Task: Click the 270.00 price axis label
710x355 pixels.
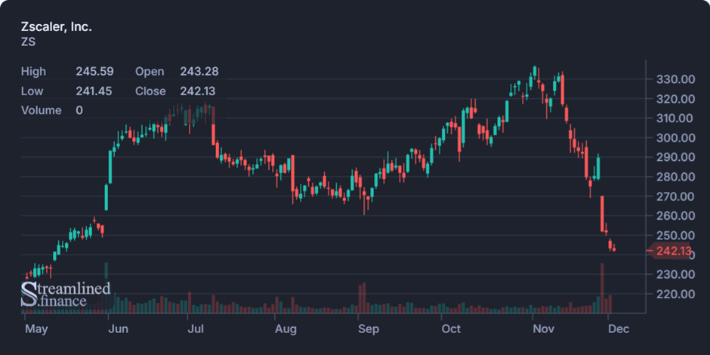Action: pyautogui.click(x=675, y=196)
